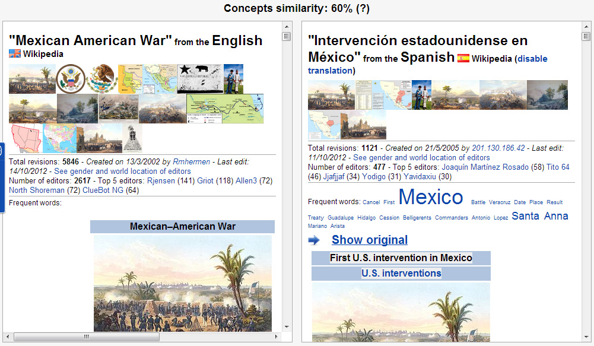594x346 pixels.
Task: See gender and location of English editors
Action: [122, 172]
